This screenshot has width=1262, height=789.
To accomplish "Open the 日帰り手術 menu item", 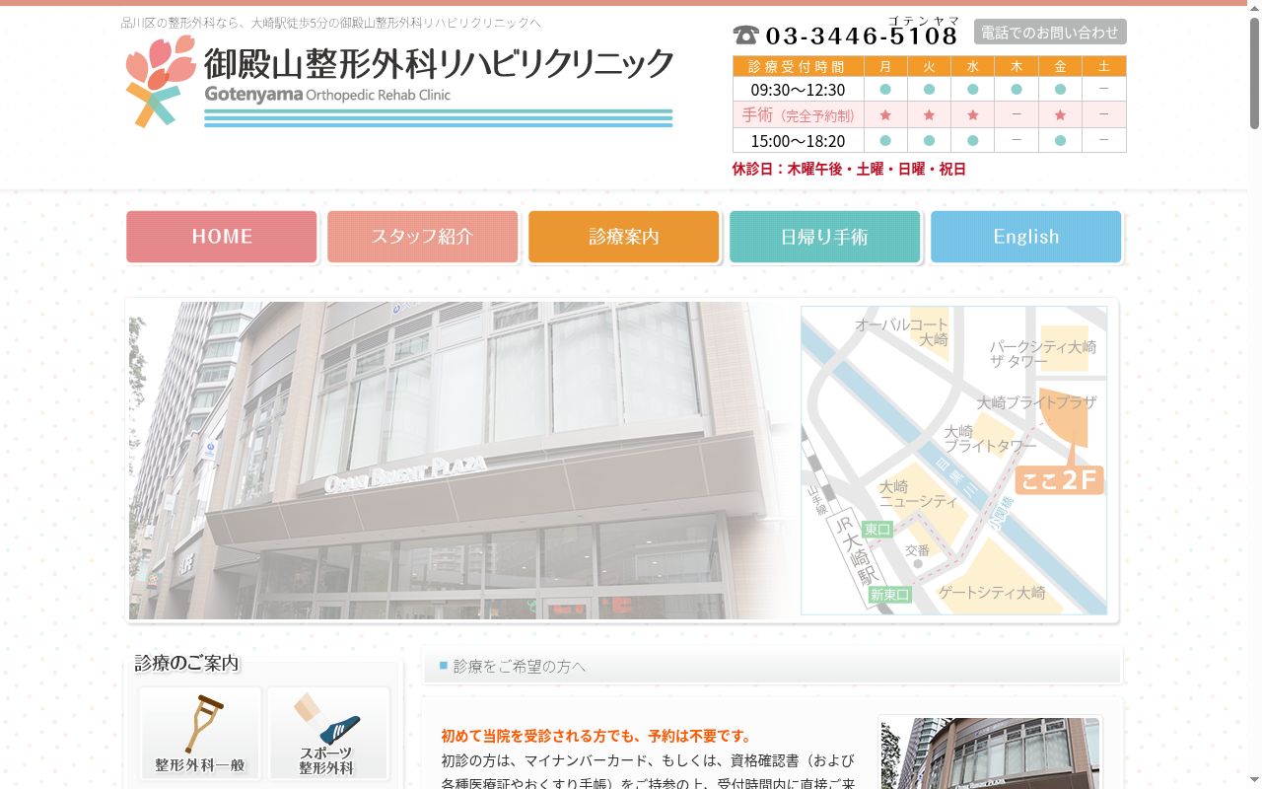I will [825, 237].
